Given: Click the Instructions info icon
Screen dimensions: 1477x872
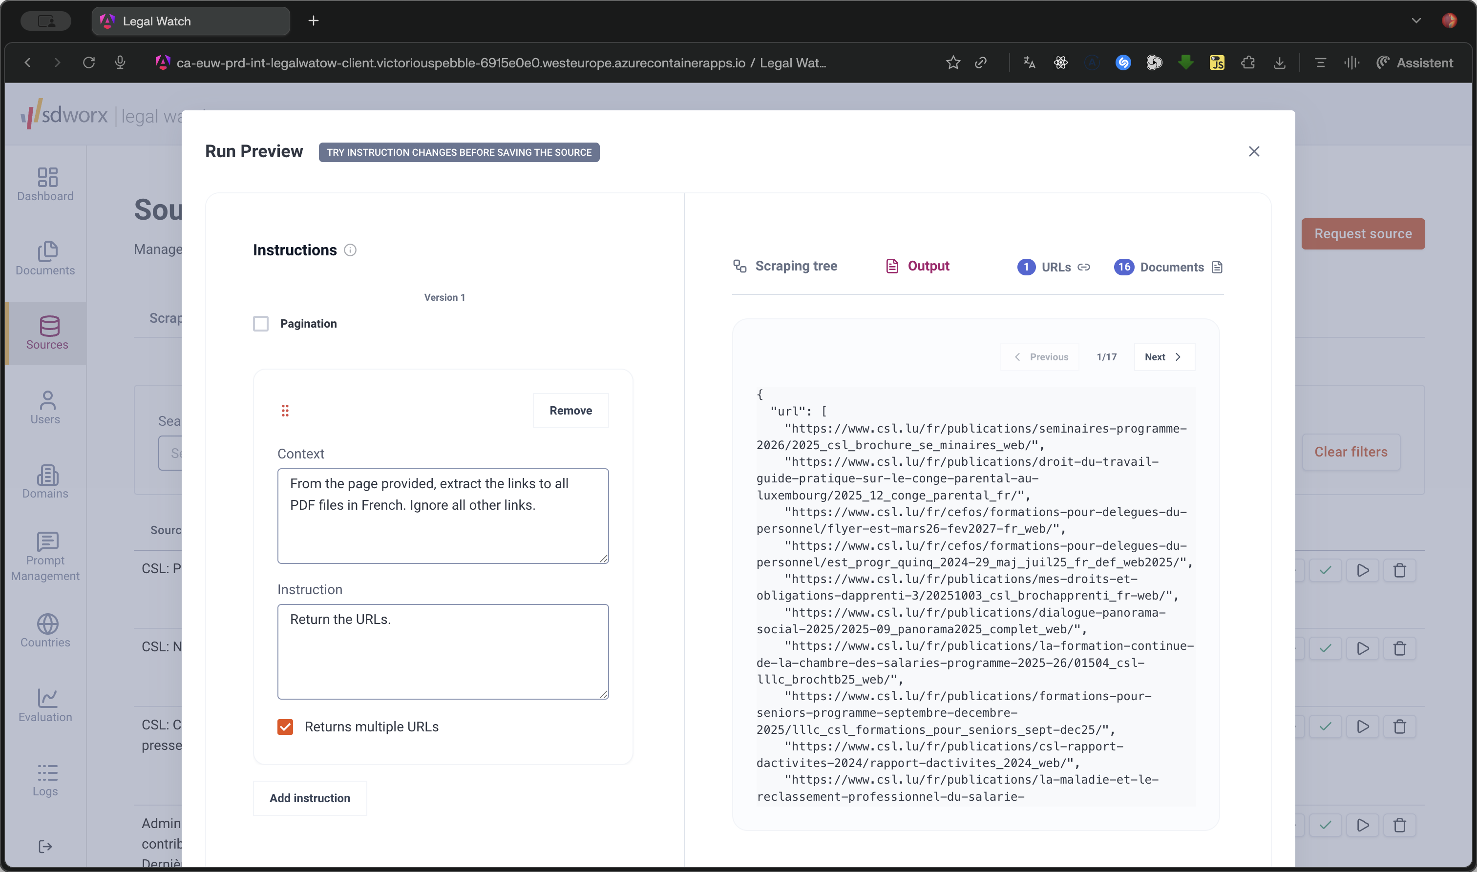Looking at the screenshot, I should (350, 250).
